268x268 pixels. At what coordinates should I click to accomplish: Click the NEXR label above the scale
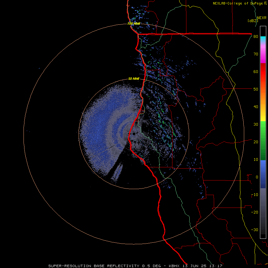262,18
